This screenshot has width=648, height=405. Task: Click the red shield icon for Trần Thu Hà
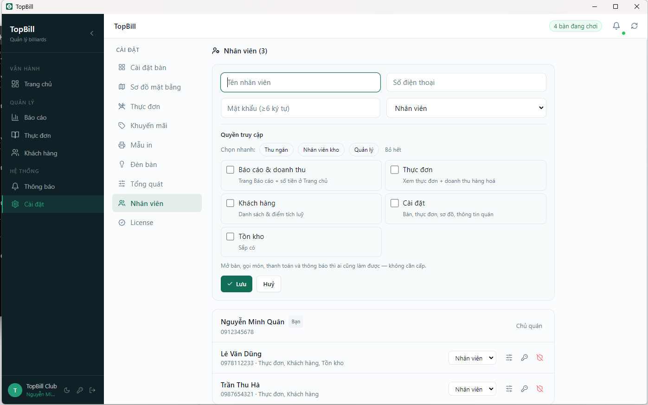539,389
